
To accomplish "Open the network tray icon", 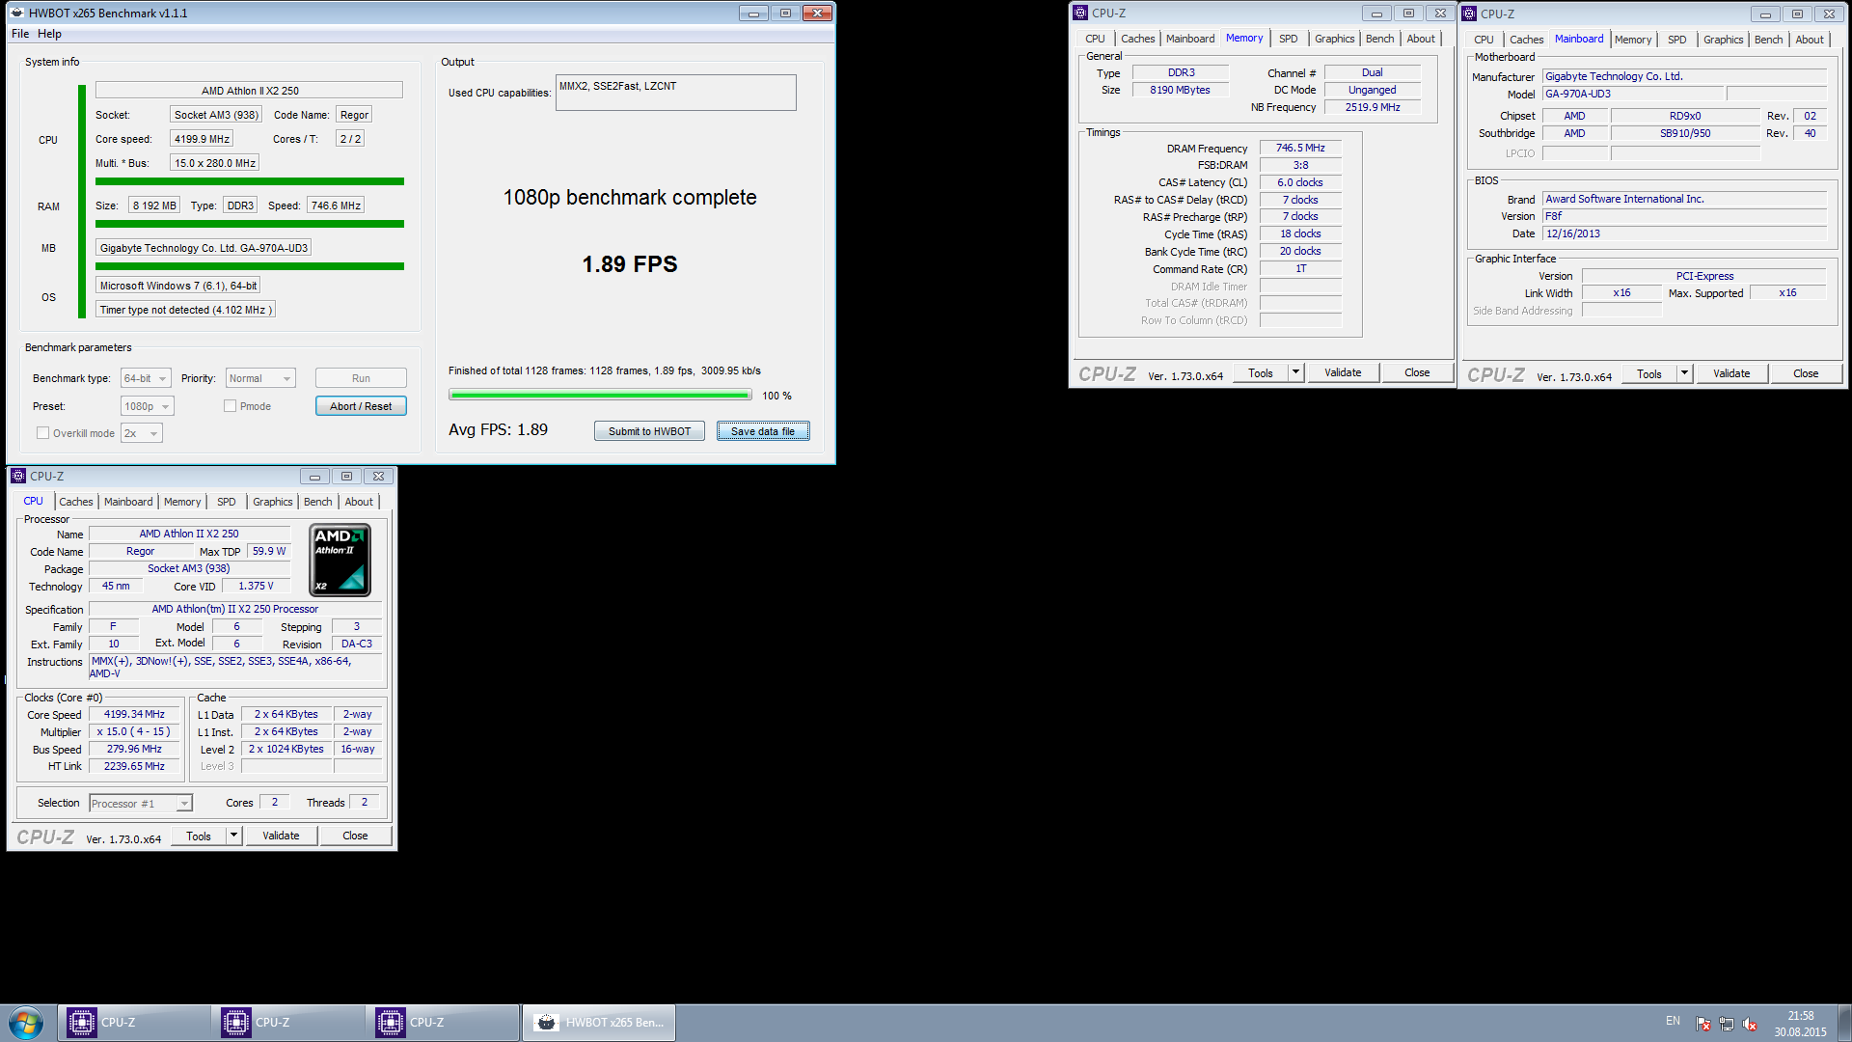I will tap(1727, 1024).
